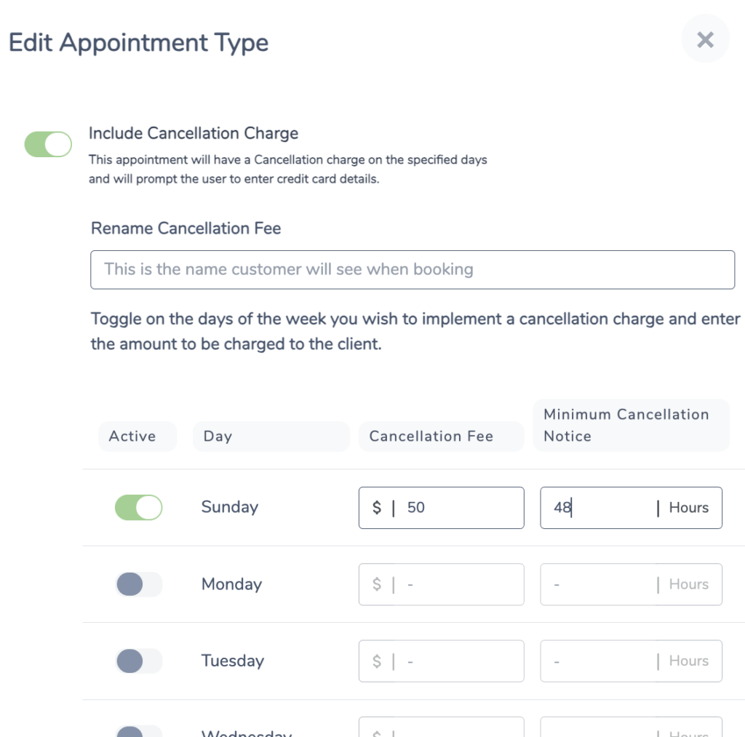
Task: Click the Tuesday cancellation fee field
Action: pos(442,661)
